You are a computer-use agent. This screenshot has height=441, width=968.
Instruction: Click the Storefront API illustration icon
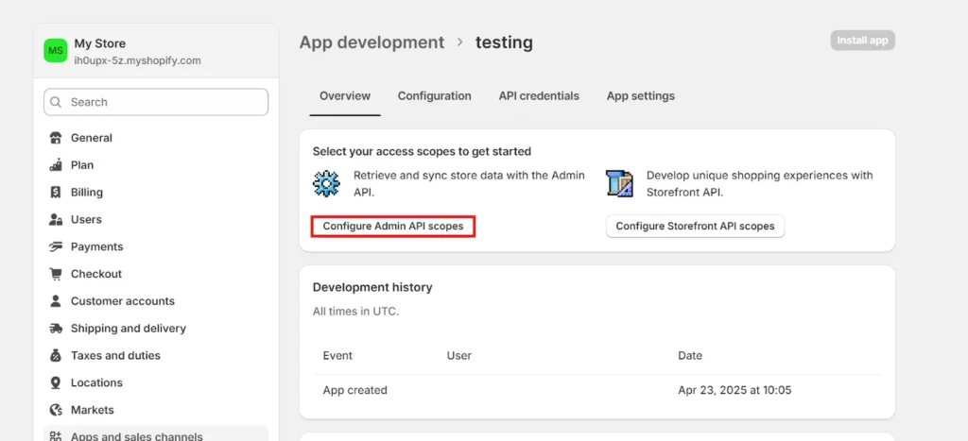coord(619,183)
